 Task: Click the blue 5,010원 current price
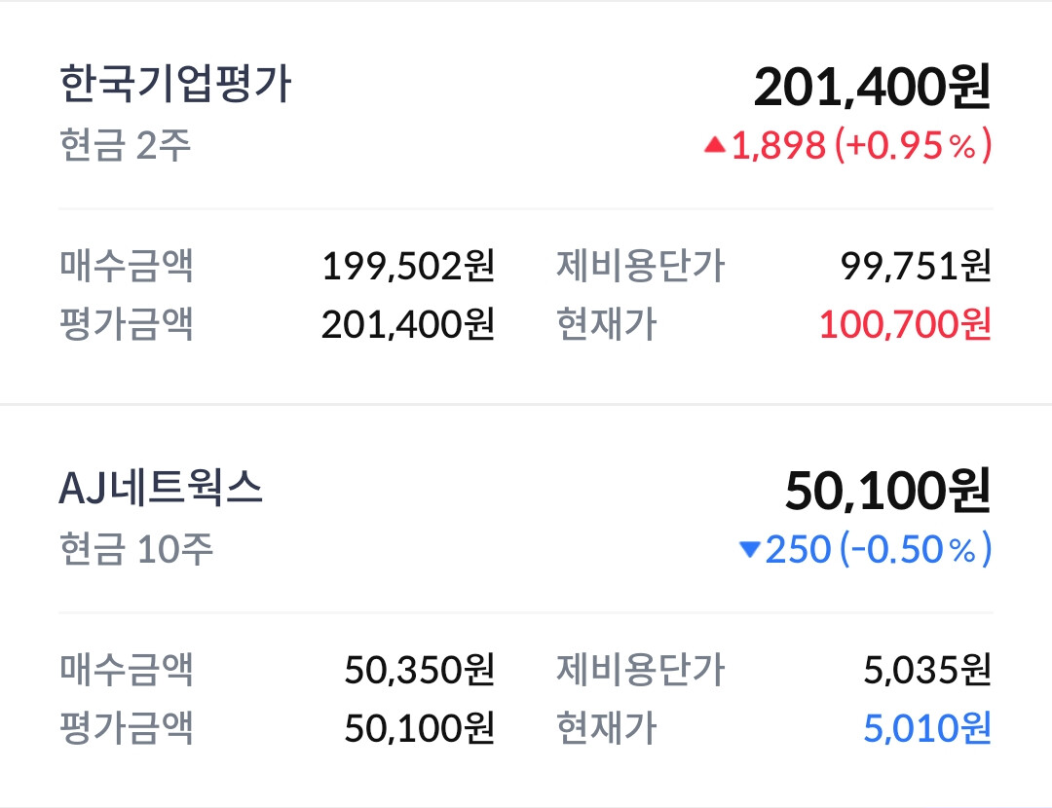coord(926,727)
